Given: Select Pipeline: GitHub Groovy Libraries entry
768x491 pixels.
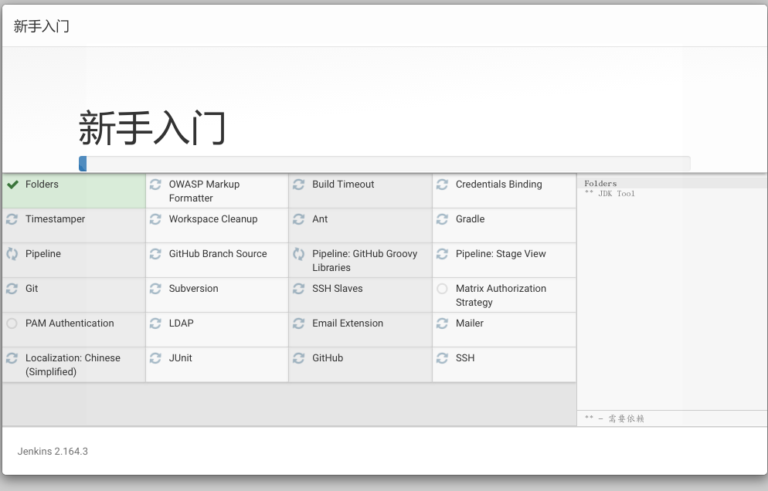Looking at the screenshot, I should click(x=364, y=260).
